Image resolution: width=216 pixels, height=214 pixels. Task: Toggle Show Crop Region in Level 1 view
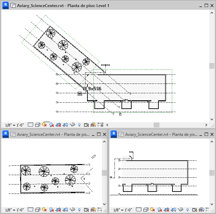point(65,125)
